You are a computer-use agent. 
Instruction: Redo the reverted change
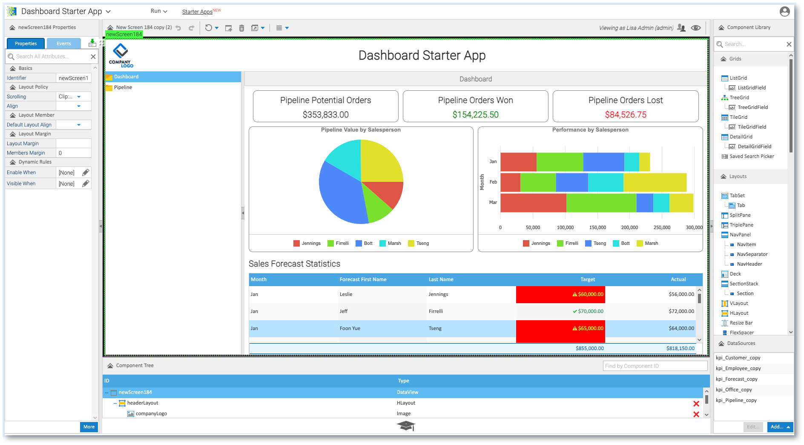(191, 28)
